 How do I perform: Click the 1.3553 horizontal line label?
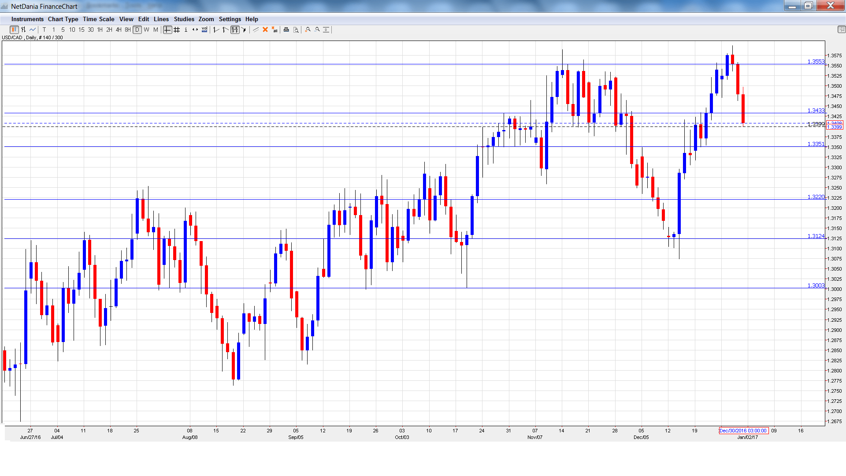(x=816, y=61)
